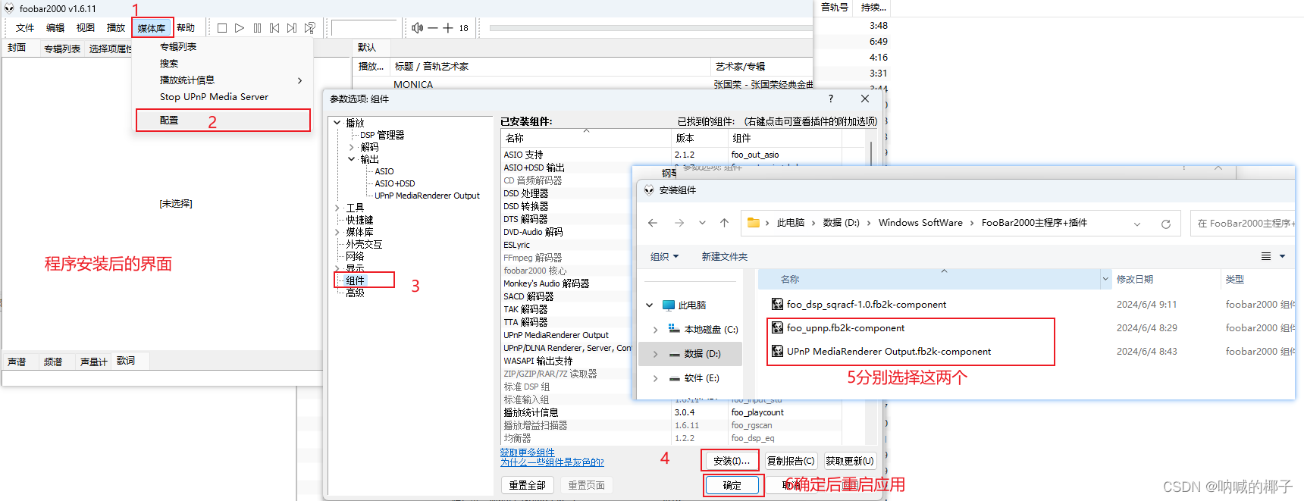
Task: Click the foobar2000 alien icon in title bar
Action: (x=9, y=8)
